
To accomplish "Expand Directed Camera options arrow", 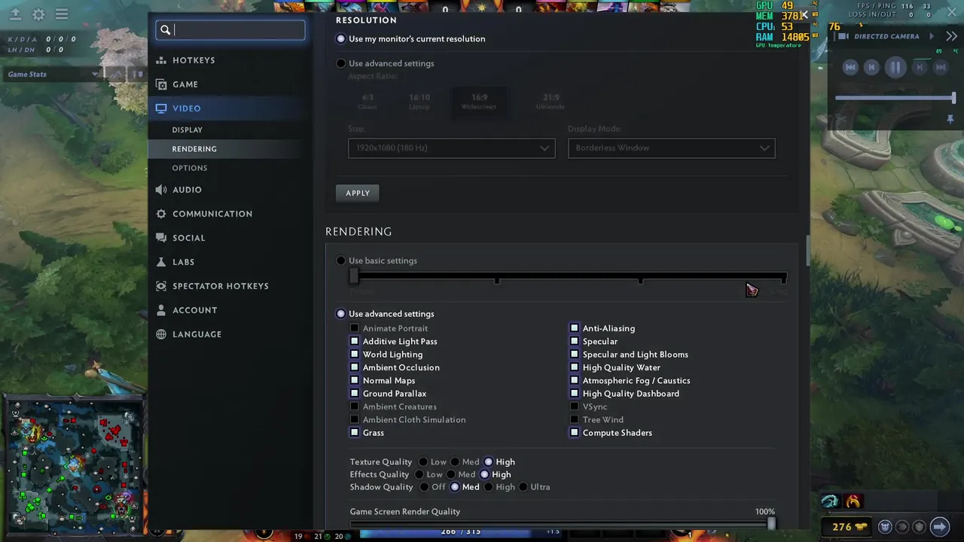I will tap(932, 36).
